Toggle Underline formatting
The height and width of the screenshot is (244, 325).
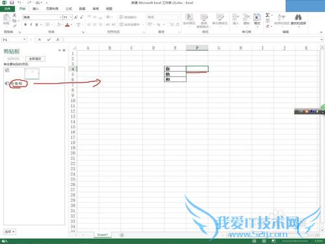[36, 25]
